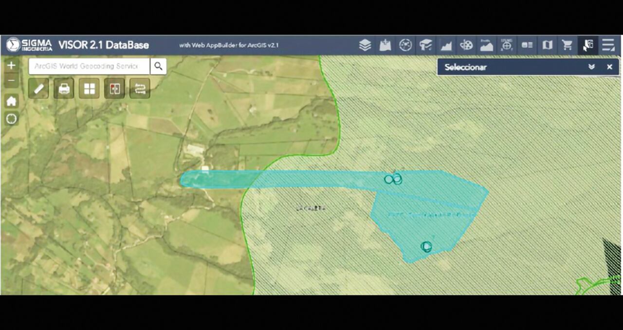Screen dimensions: 623x330
Task: Zoom out on the map
Action: [x=11, y=80]
